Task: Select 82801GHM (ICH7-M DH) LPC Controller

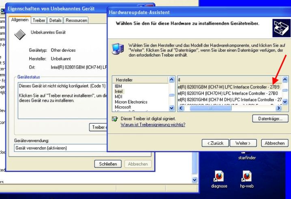Action: 230,99
